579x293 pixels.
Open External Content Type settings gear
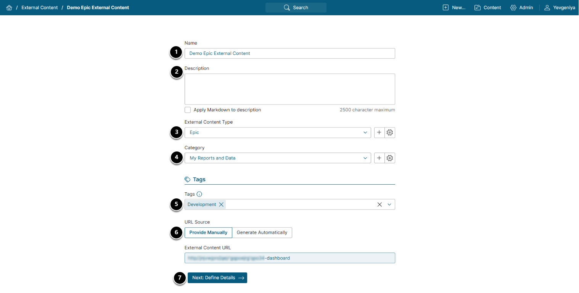[390, 132]
